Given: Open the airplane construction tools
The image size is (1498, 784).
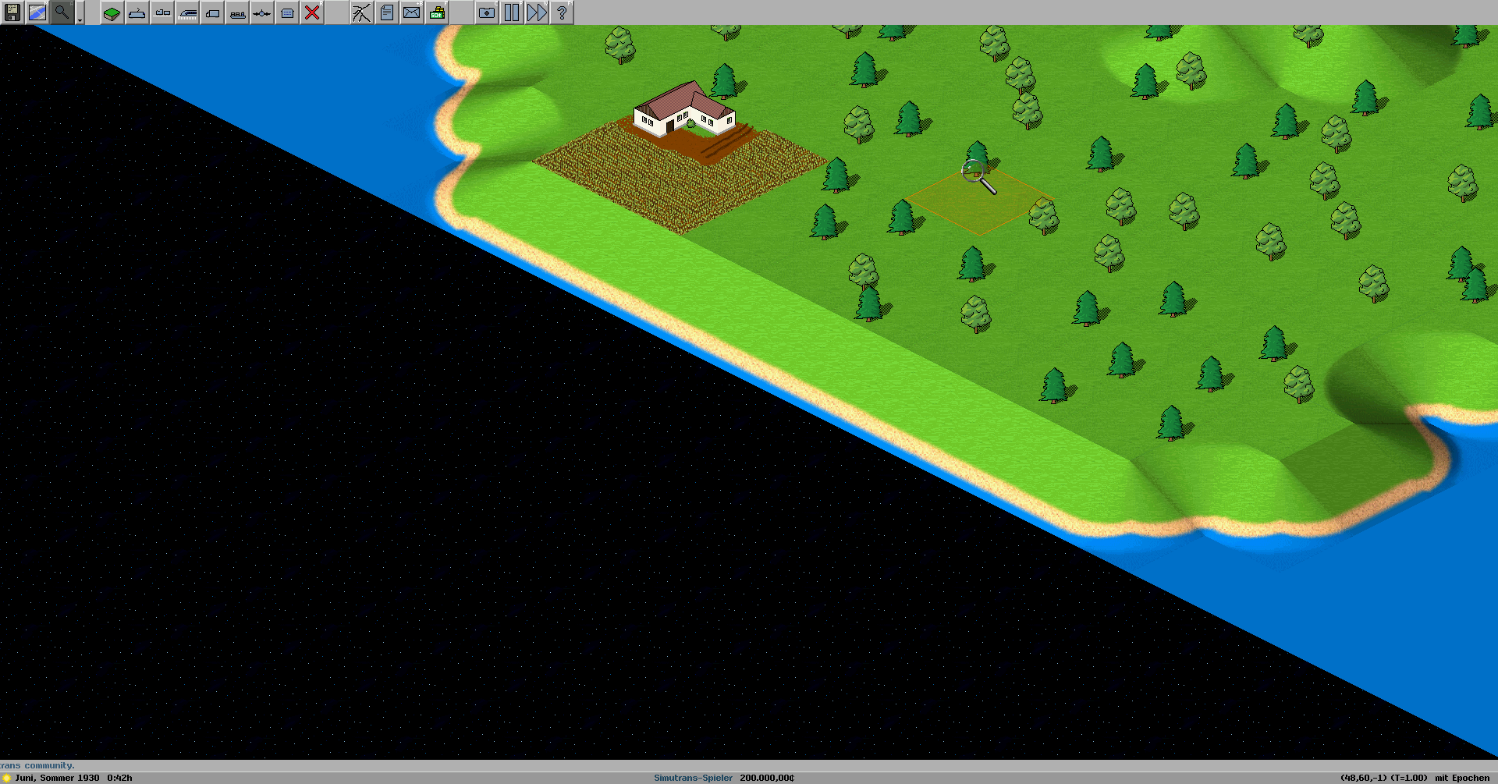Looking at the screenshot, I should point(262,12).
